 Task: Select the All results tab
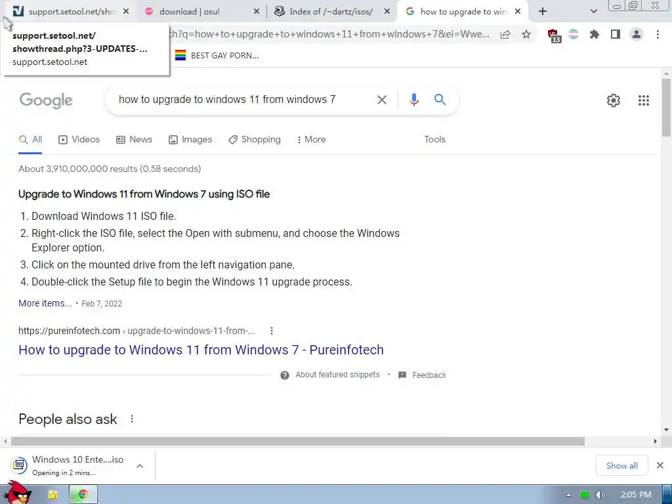click(30, 140)
